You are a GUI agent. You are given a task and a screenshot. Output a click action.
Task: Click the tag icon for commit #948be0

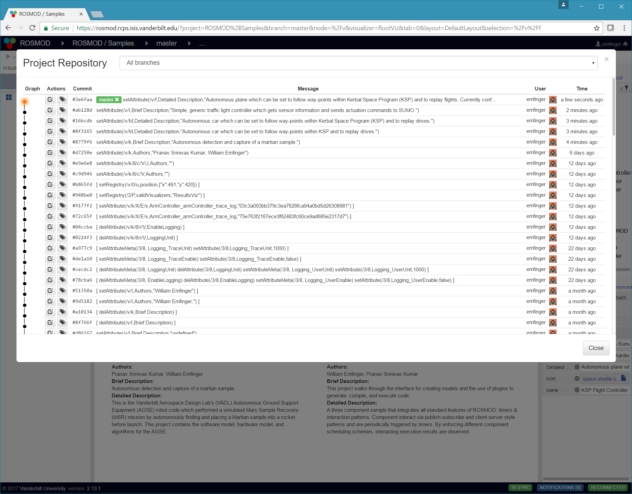click(x=62, y=195)
